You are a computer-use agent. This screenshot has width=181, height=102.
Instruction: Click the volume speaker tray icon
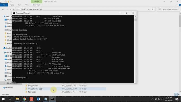(x=163, y=99)
